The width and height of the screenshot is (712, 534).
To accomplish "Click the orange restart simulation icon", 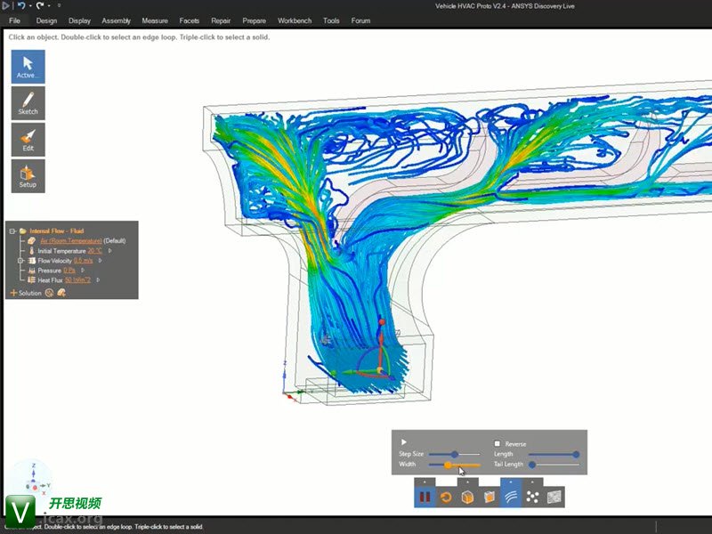I will tap(446, 497).
